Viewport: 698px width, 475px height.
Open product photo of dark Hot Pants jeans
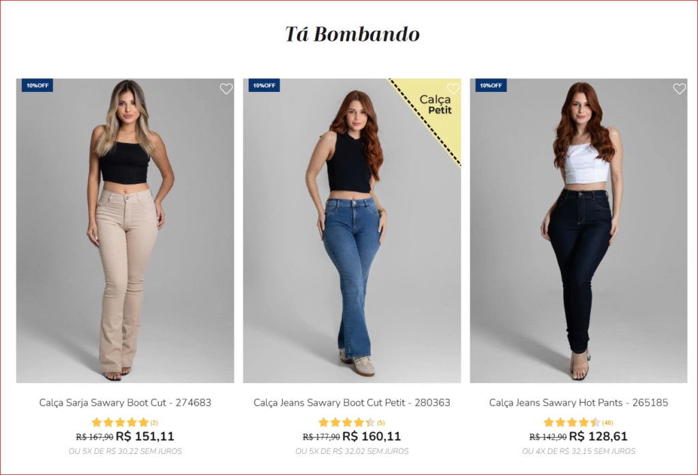tap(579, 231)
